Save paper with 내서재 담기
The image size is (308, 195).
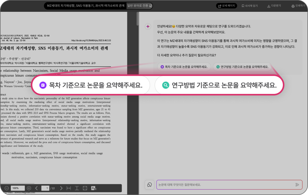pyautogui.click(x=249, y=6)
